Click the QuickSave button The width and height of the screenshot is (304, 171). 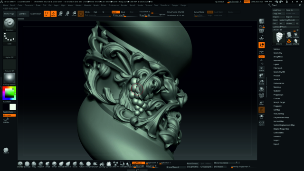pos(219,2)
